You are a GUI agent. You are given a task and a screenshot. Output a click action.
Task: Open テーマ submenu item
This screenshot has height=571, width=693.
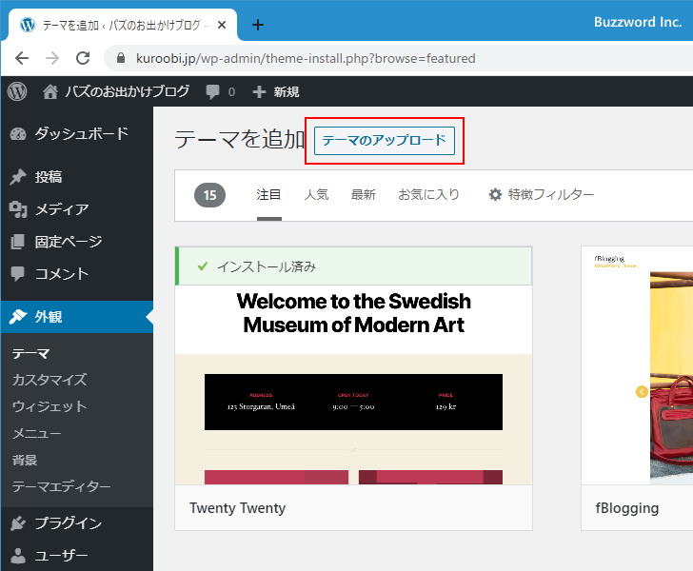tap(30, 353)
